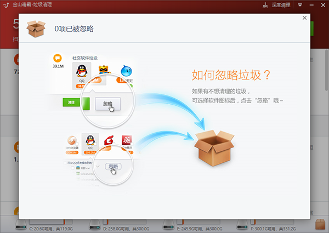Click the 金山毒霸-垃圾清理 window title
The width and height of the screenshot is (329, 233).
32,4
